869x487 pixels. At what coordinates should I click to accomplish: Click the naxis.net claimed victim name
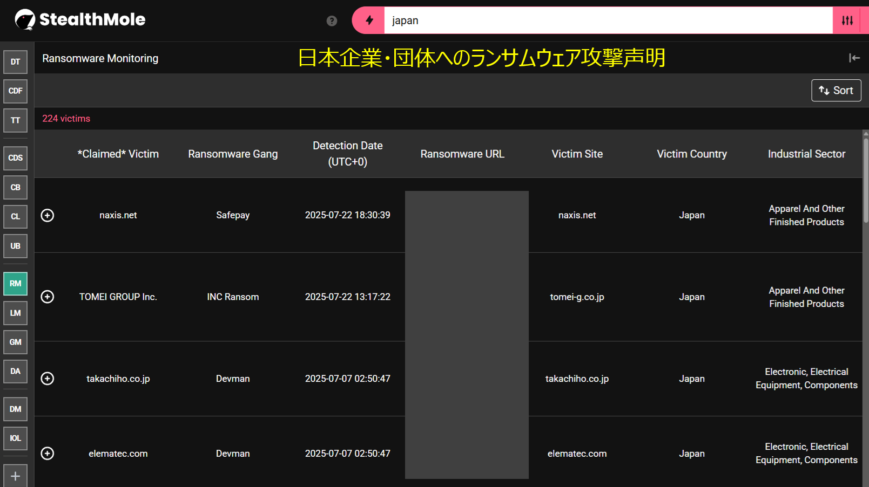click(x=118, y=215)
